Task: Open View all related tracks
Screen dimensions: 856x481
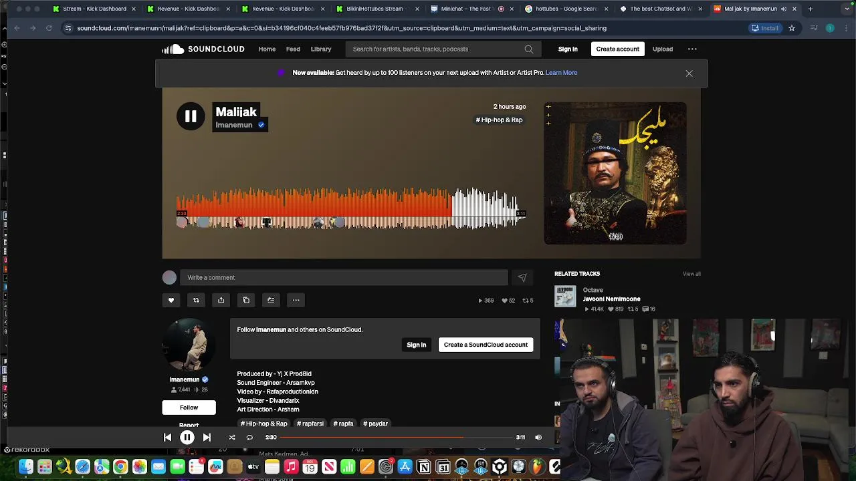Action: [x=691, y=274]
